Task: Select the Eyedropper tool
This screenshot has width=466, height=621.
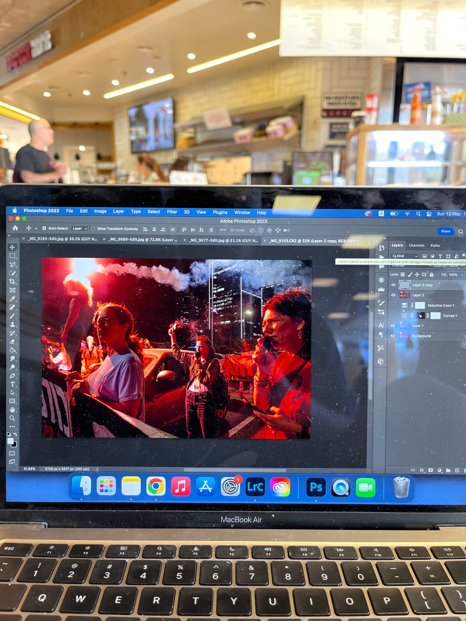Action: [12, 299]
